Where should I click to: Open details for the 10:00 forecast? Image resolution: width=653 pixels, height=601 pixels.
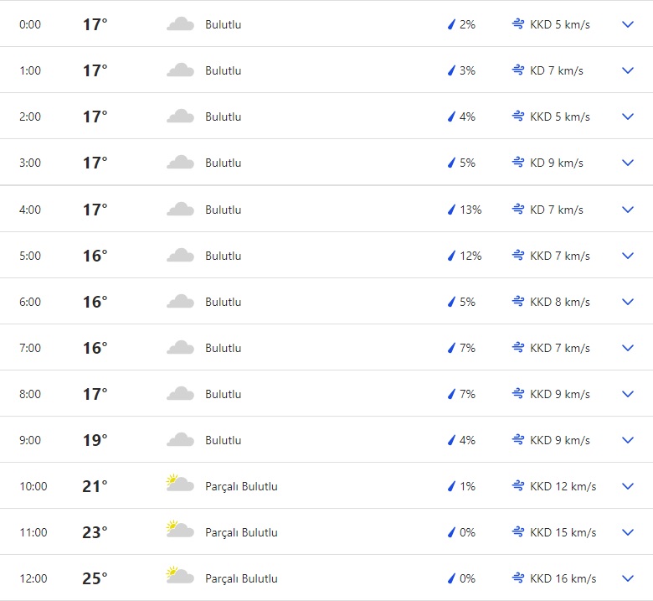[x=628, y=486]
